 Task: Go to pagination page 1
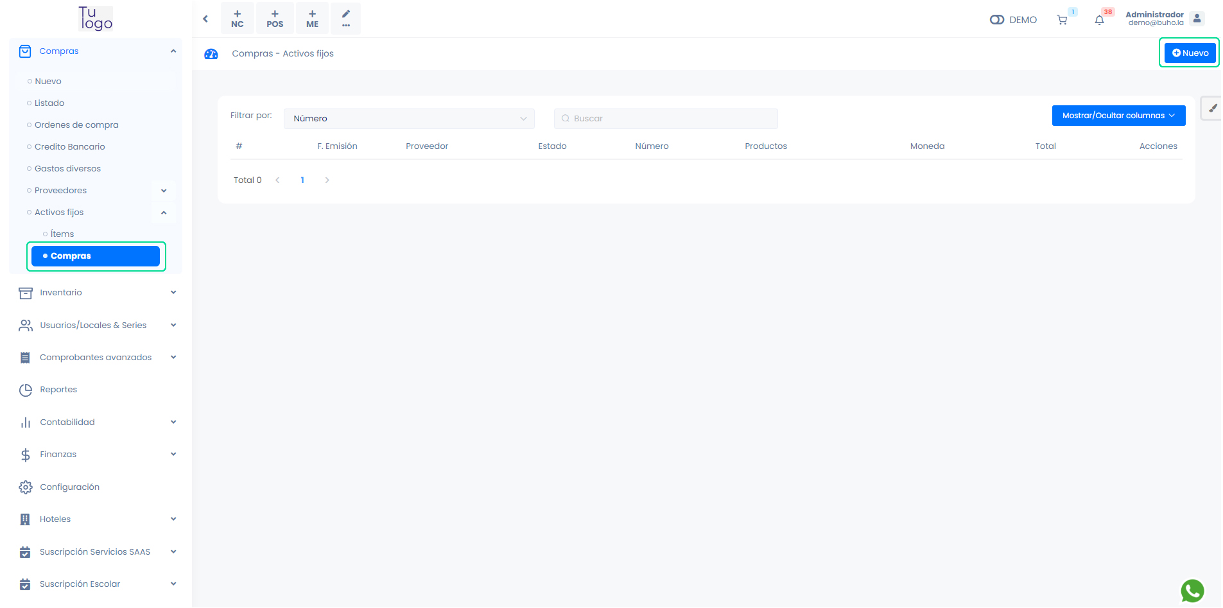302,180
